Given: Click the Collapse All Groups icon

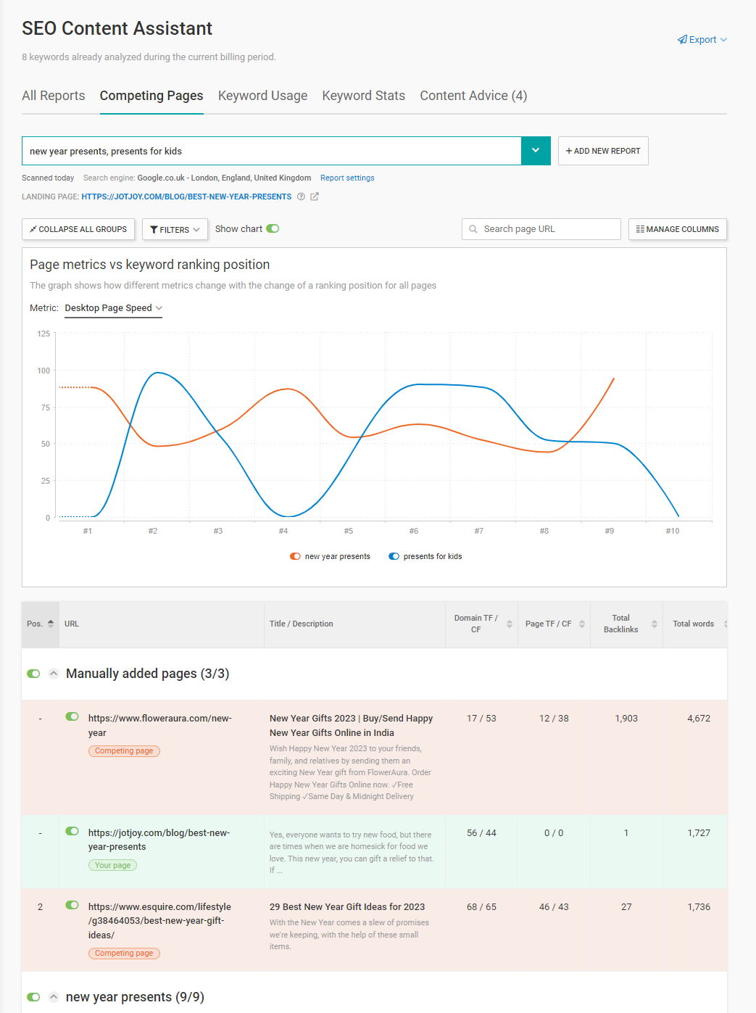Looking at the screenshot, I should (33, 229).
